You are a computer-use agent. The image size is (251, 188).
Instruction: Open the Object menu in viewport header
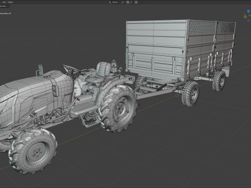(10, 2)
